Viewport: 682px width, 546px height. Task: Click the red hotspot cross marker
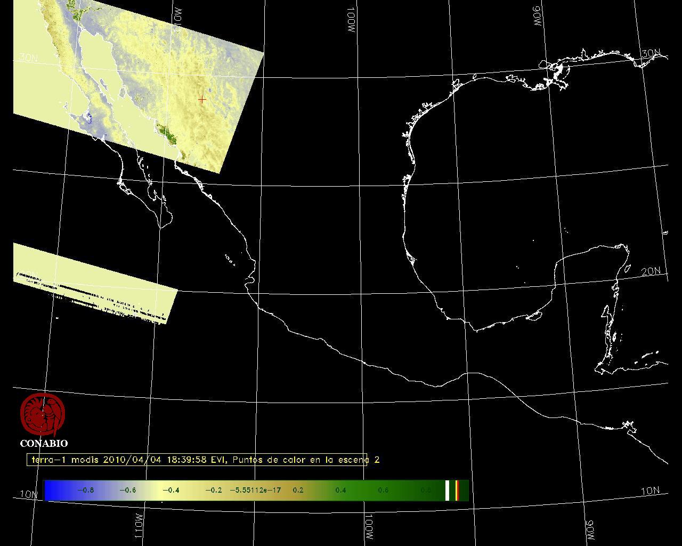202,99
